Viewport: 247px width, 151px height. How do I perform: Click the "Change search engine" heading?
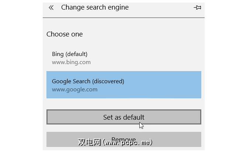95,7
